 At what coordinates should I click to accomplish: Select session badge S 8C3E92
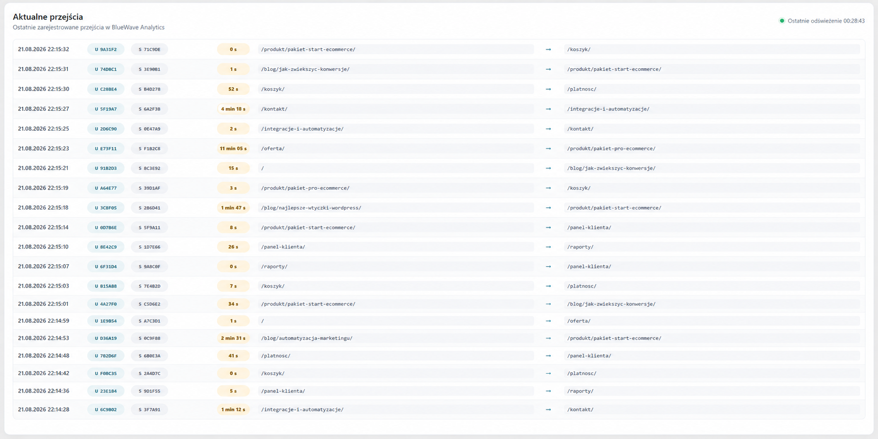(149, 168)
